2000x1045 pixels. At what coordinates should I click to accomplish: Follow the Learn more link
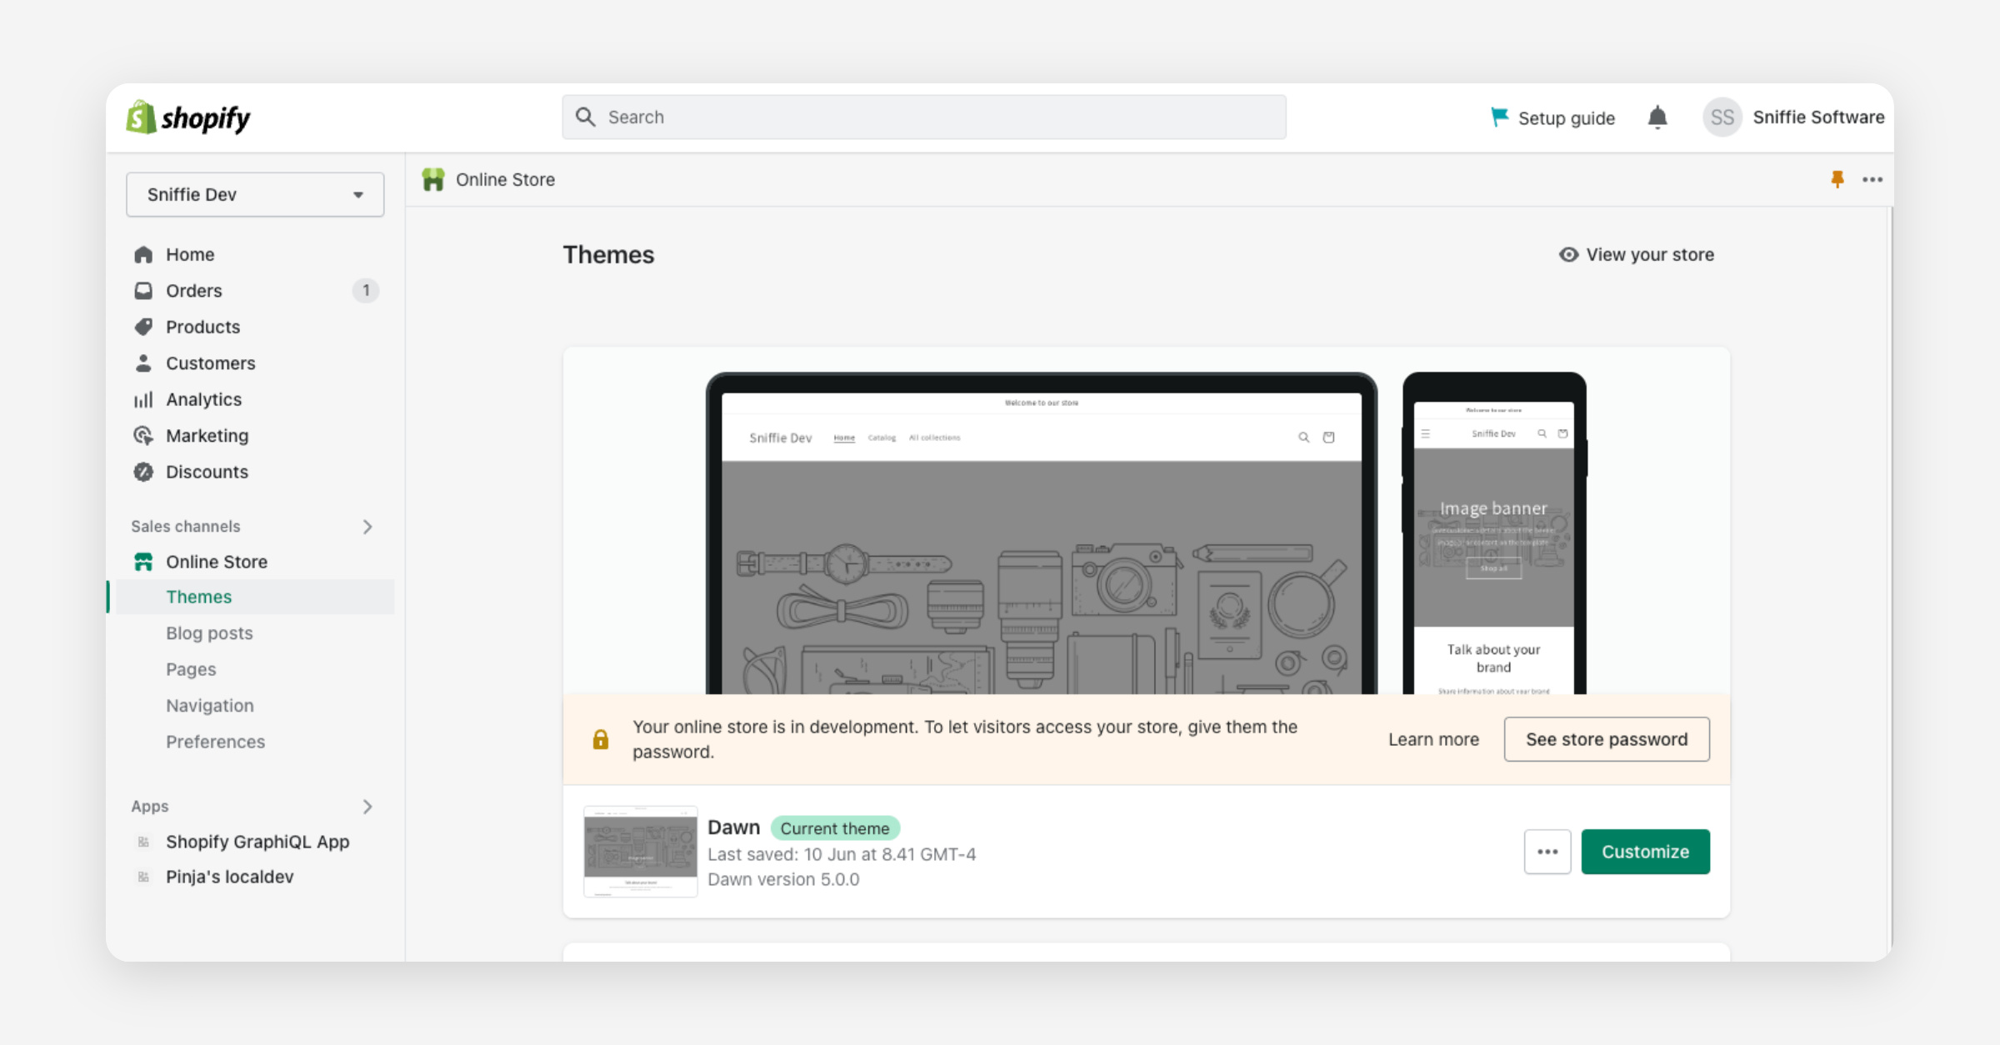click(1432, 739)
